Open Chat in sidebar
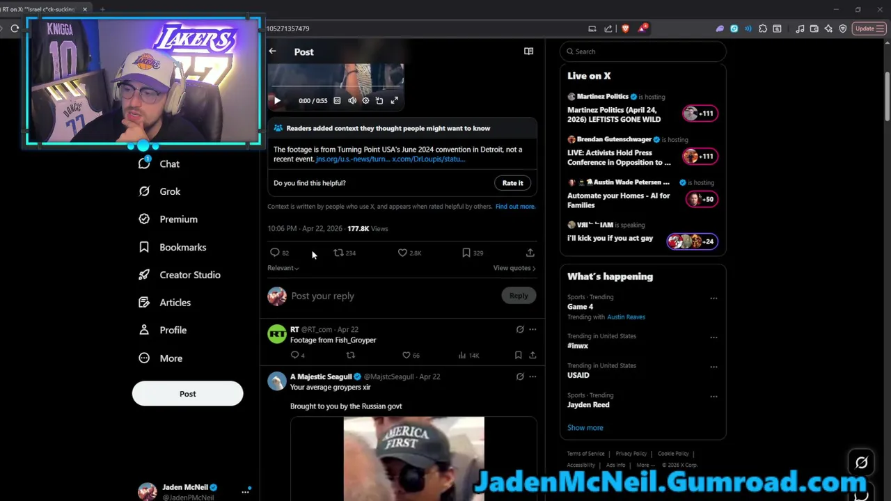The width and height of the screenshot is (891, 501). pos(159,164)
